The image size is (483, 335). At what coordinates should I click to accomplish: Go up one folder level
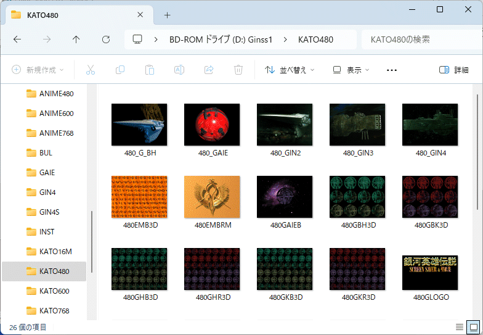(x=76, y=39)
